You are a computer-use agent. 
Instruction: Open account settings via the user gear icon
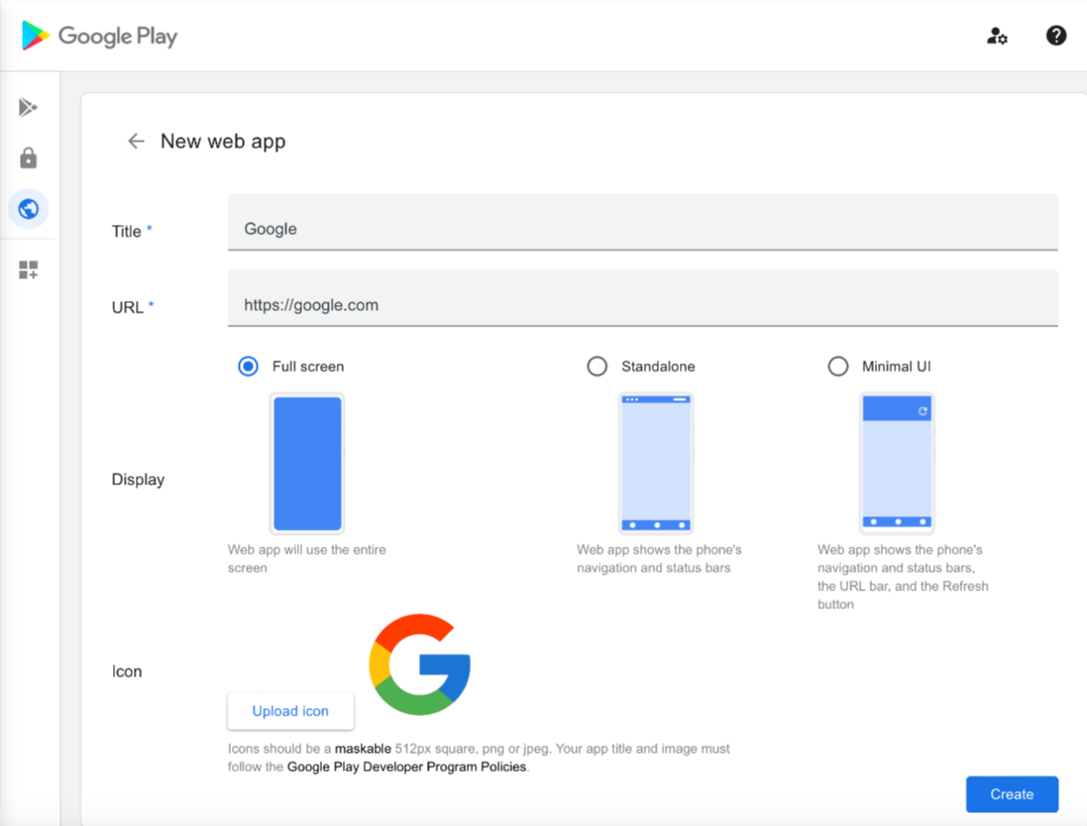coord(997,36)
